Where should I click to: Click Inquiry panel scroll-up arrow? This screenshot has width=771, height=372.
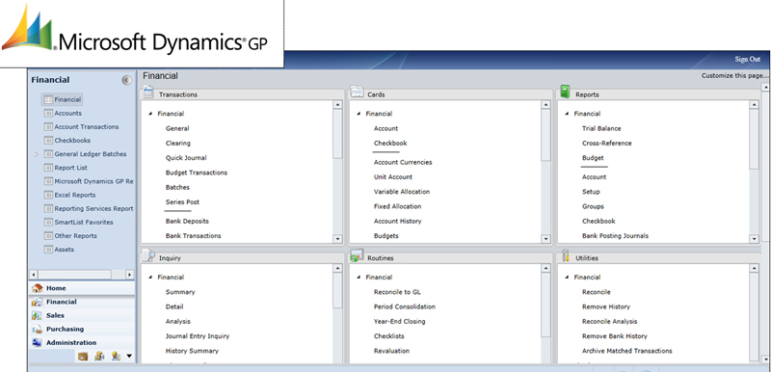pyautogui.click(x=337, y=268)
